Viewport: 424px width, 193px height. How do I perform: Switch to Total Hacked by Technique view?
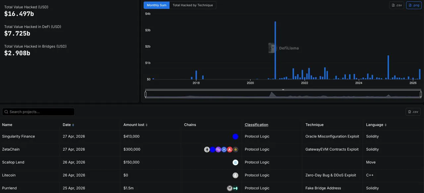tap(193, 5)
